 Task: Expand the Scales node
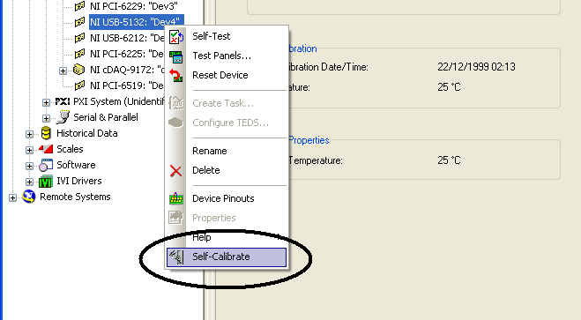29,150
